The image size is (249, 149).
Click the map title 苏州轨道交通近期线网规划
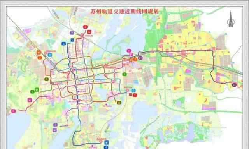(124, 11)
